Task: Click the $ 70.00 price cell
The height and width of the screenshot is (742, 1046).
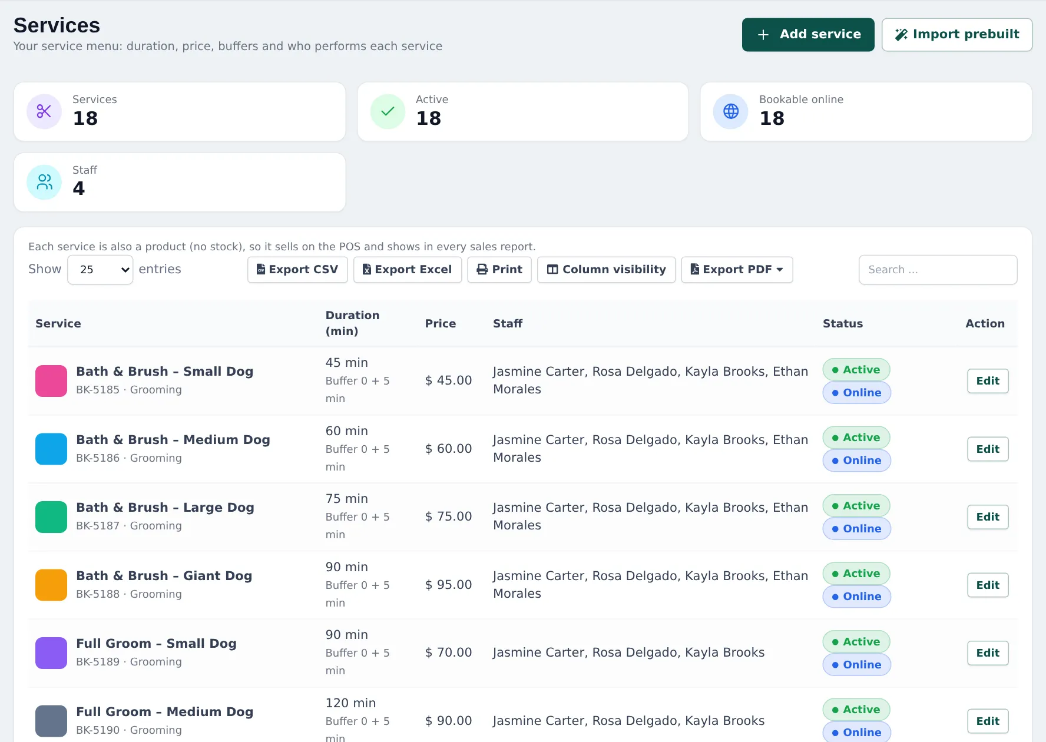Action: 449,652
